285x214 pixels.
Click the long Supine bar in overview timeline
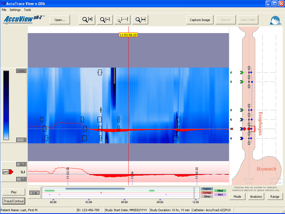[x=95, y=189]
